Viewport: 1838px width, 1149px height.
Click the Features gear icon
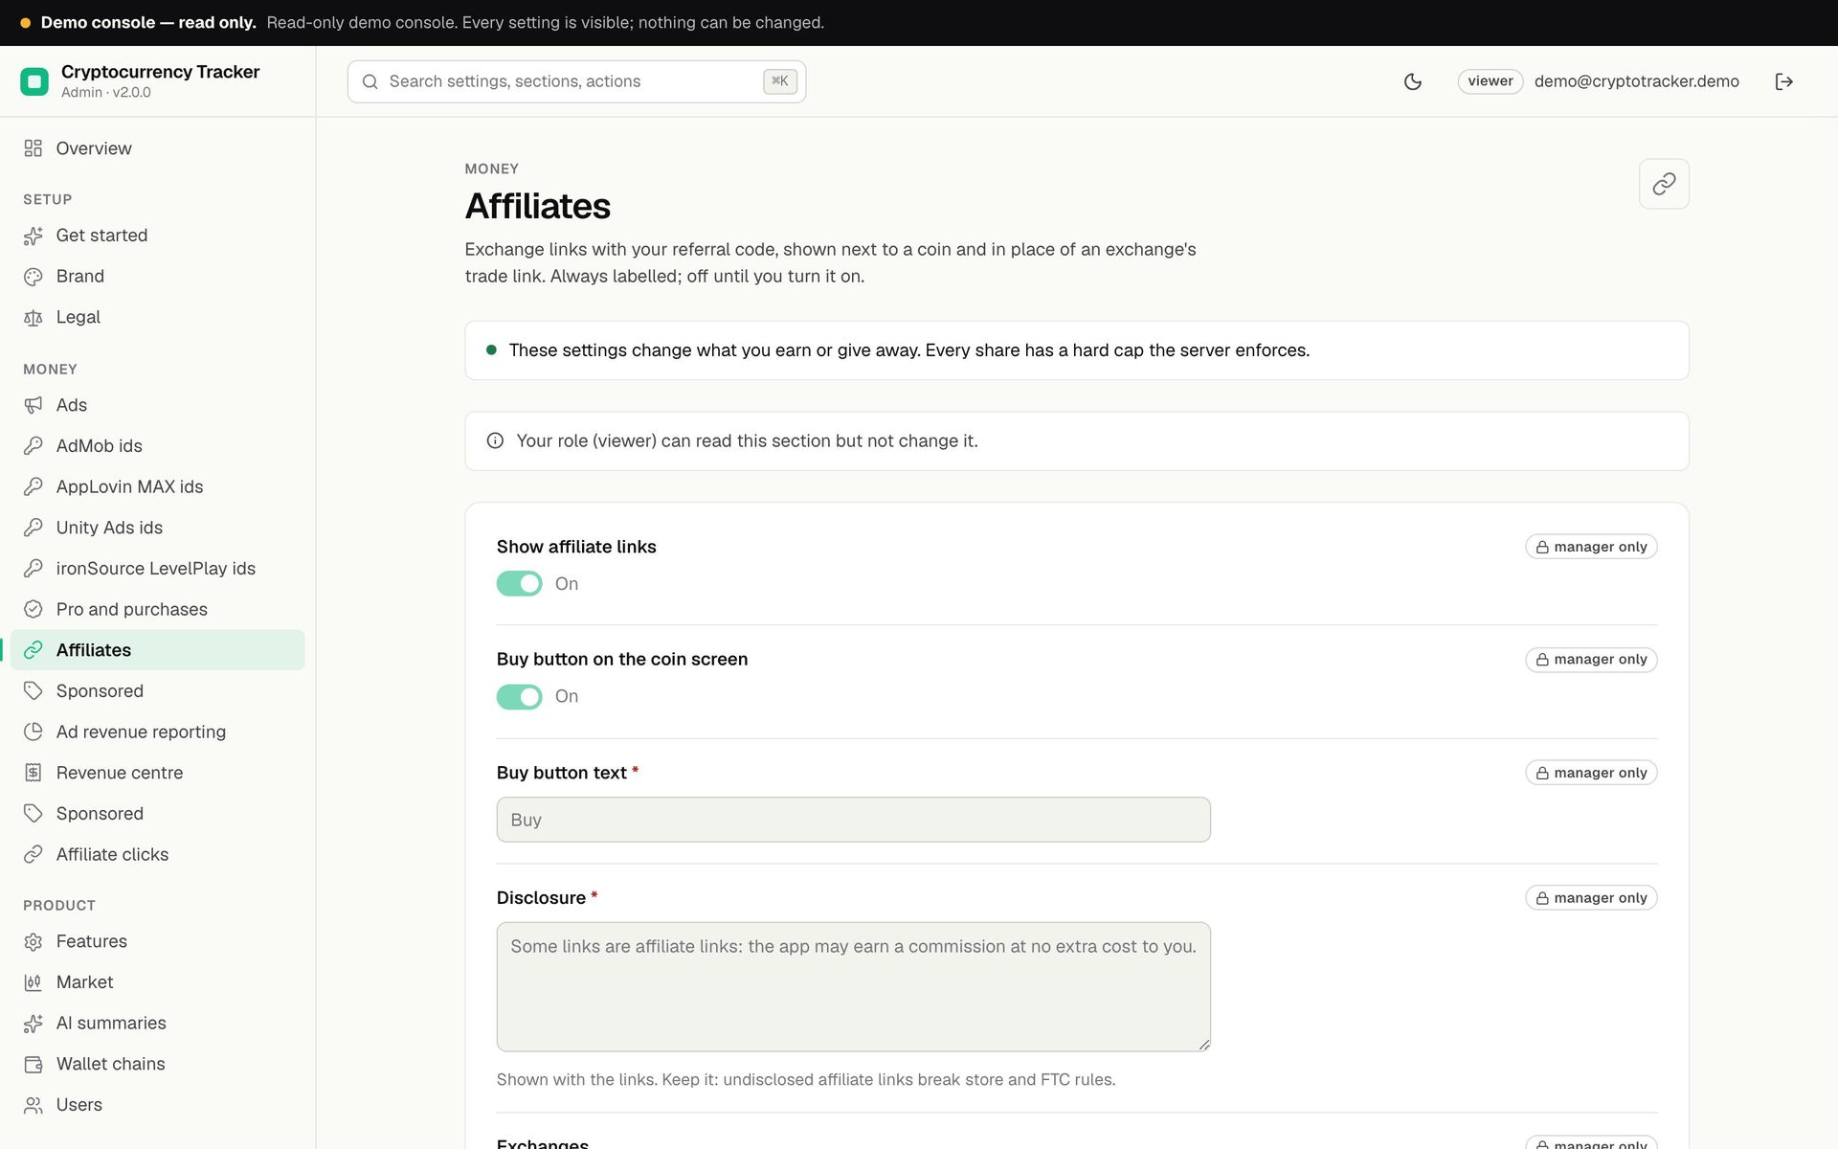click(x=34, y=942)
